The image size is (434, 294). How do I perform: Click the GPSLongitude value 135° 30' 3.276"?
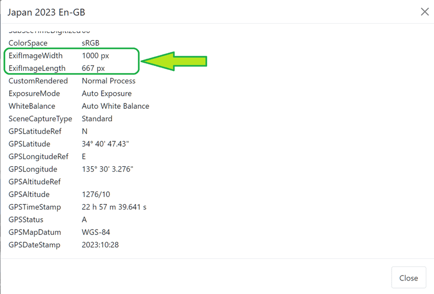(x=107, y=169)
